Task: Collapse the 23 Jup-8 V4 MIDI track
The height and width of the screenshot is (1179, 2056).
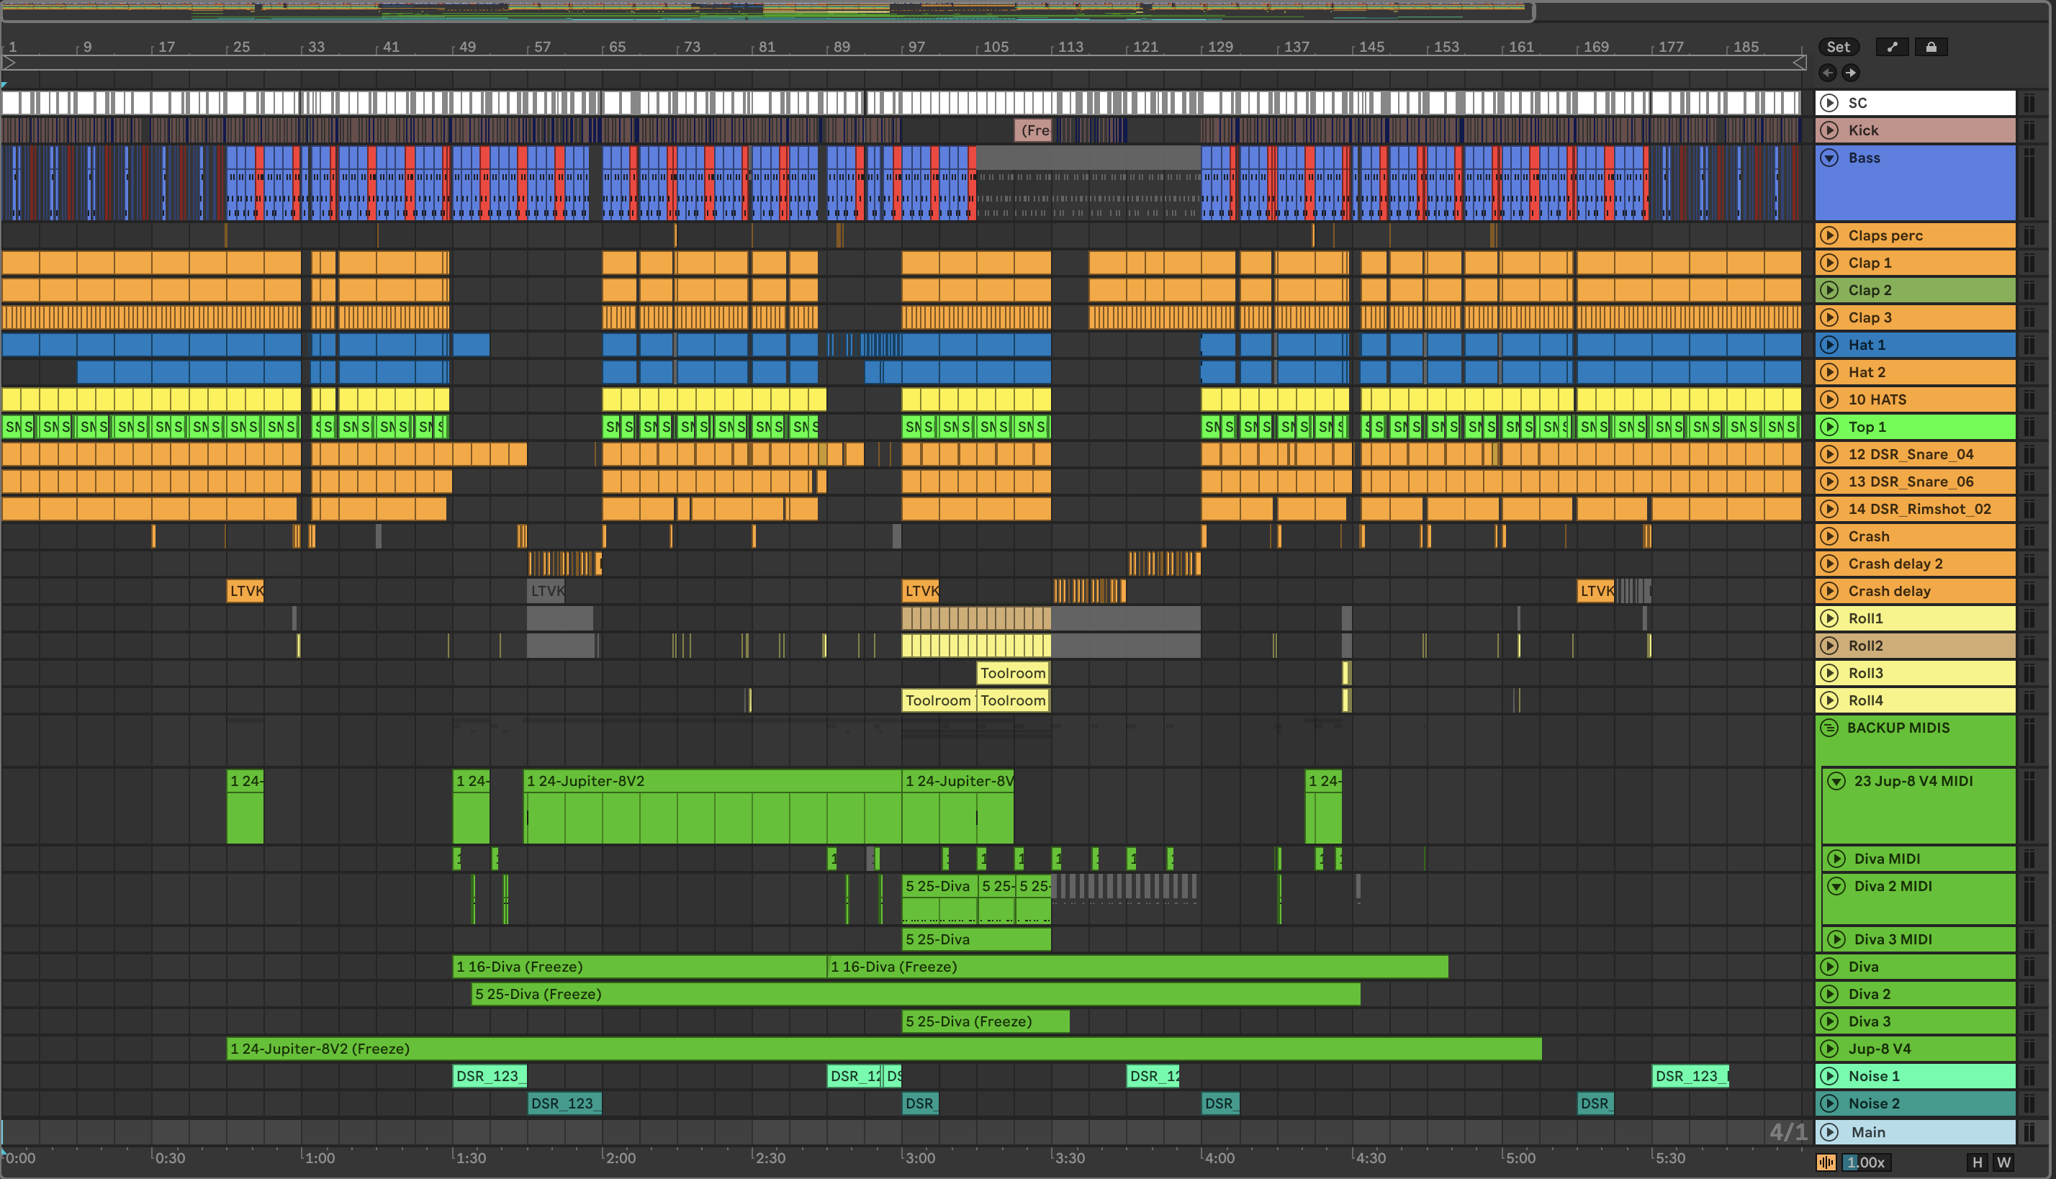Action: (x=1836, y=782)
